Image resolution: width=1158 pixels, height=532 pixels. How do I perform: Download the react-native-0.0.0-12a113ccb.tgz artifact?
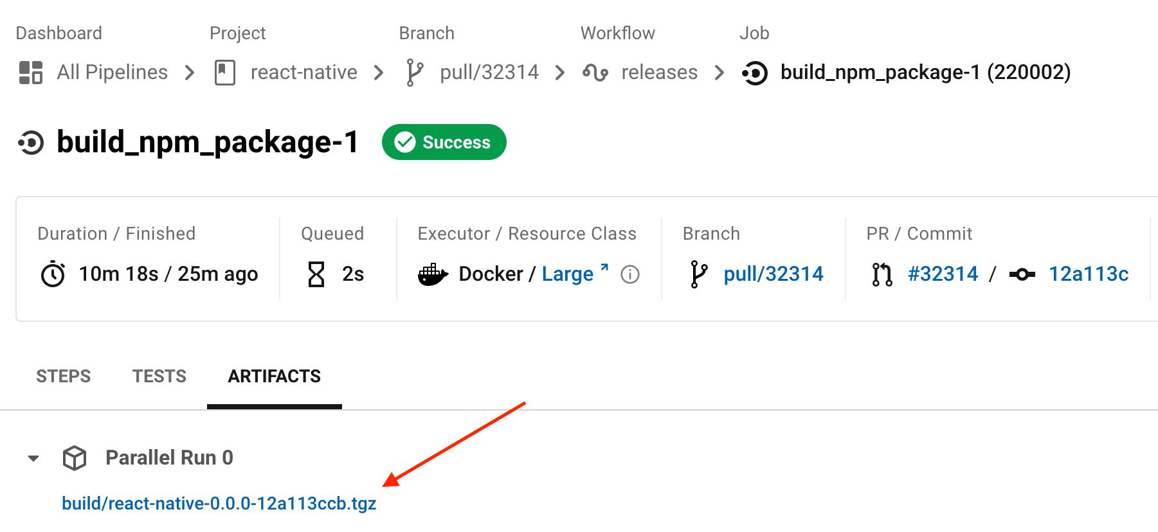(219, 503)
